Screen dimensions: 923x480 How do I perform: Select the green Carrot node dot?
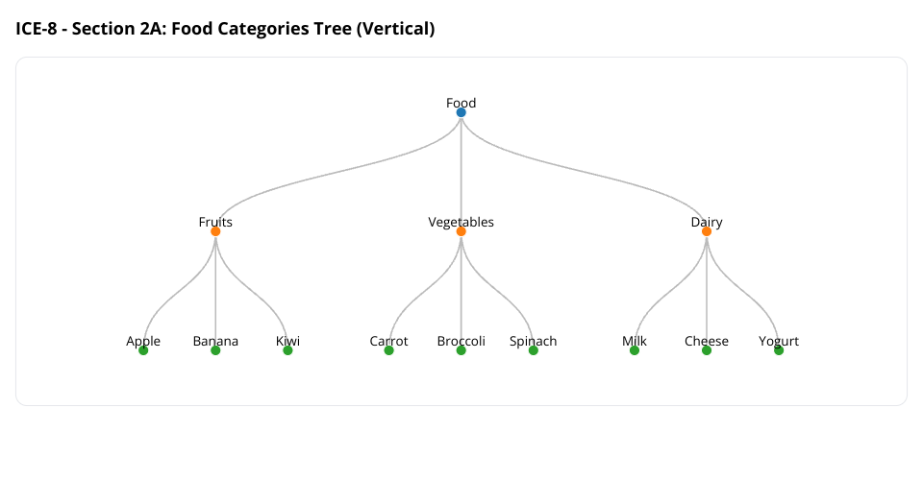(389, 350)
